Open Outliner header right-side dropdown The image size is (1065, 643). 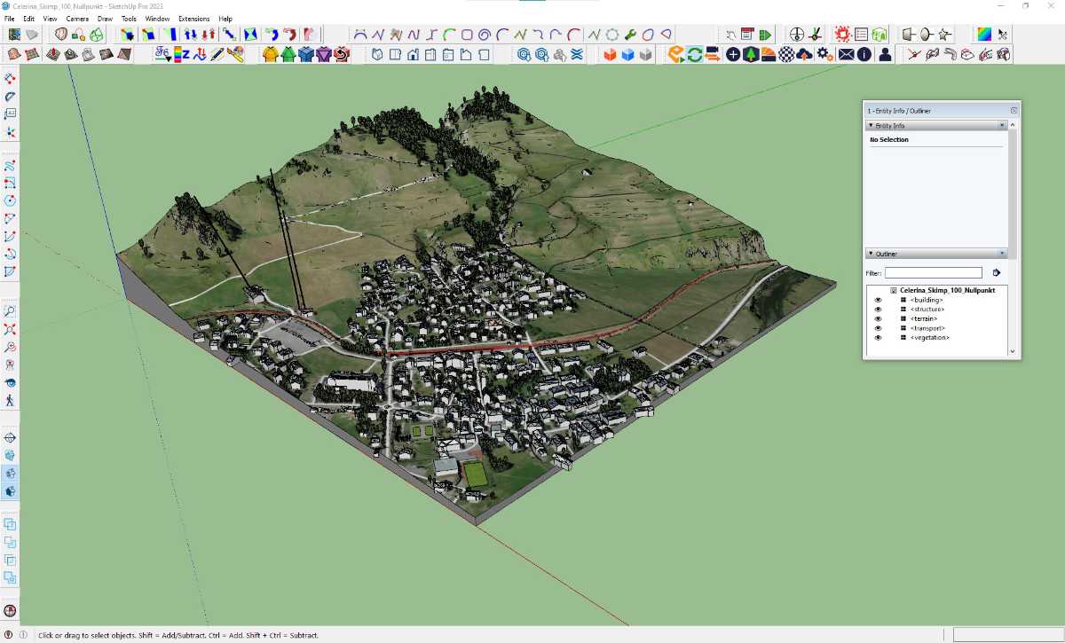(x=1003, y=254)
